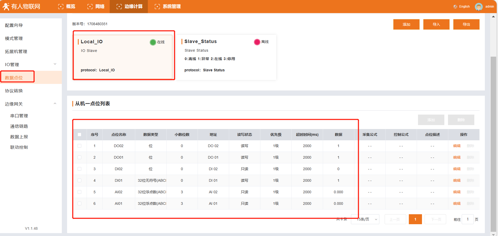Click 编辑 link for DI02 row
Viewport: 498px width, 236px height.
[457, 169]
